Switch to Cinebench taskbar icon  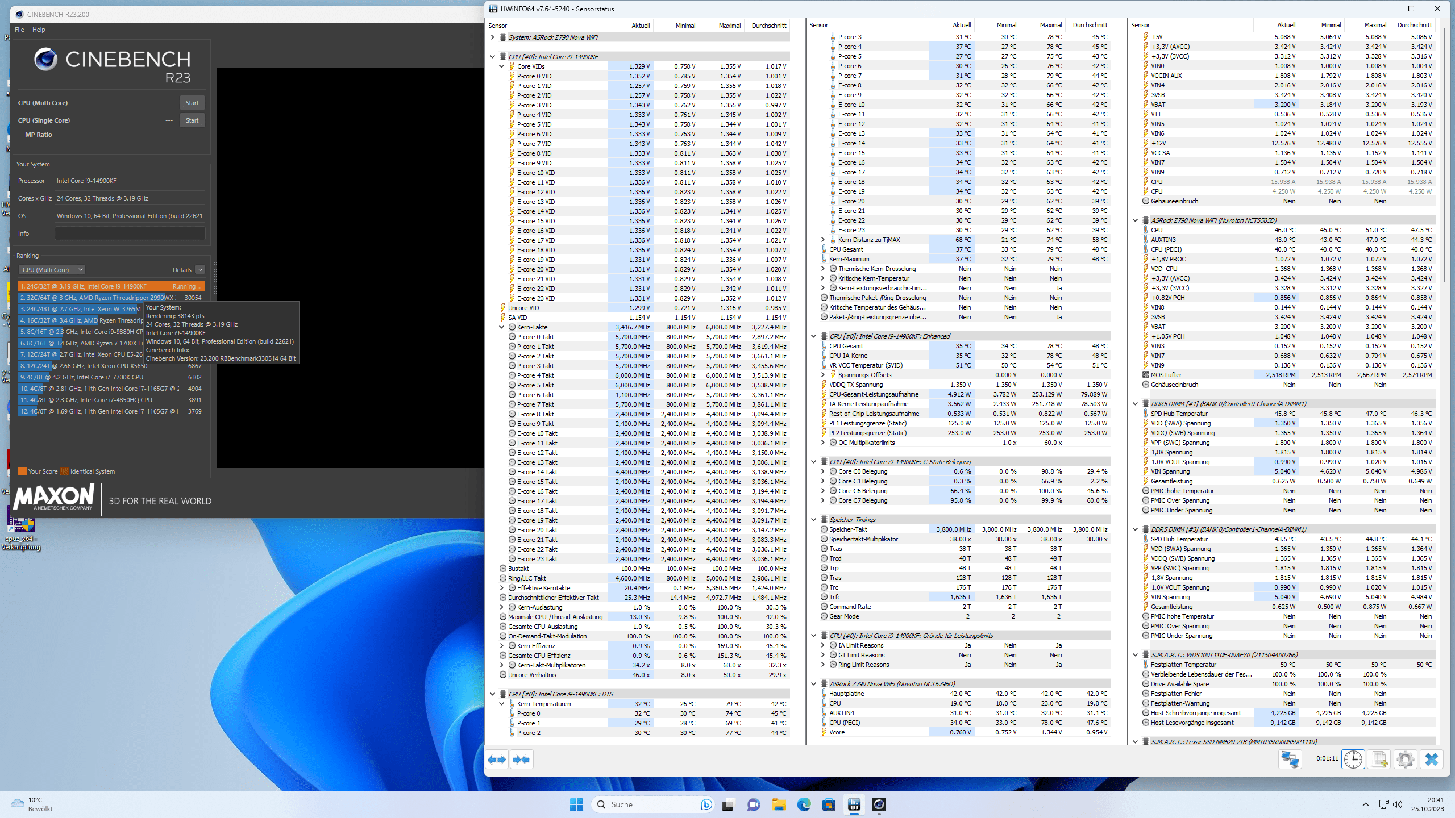pyautogui.click(x=879, y=804)
